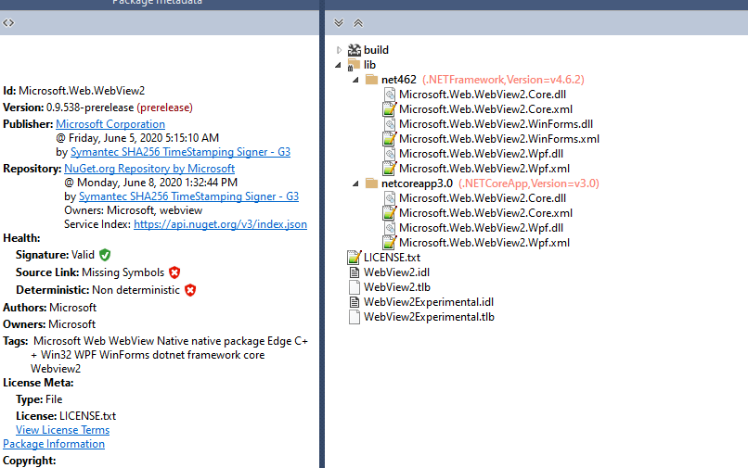Expand the build tree node

tap(339, 50)
